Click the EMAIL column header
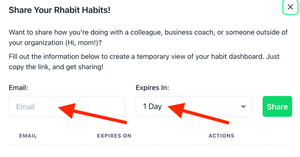Viewport: 300px width, 157px height. [x=28, y=136]
